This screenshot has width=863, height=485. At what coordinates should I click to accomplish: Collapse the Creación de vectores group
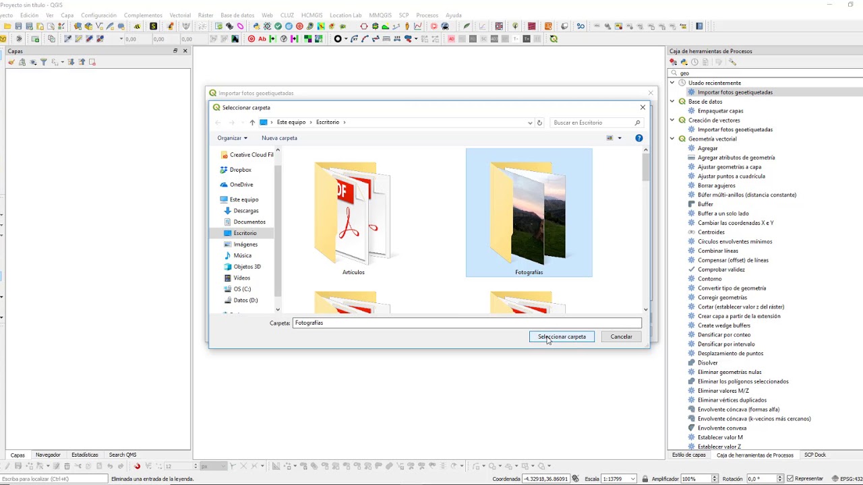[672, 120]
